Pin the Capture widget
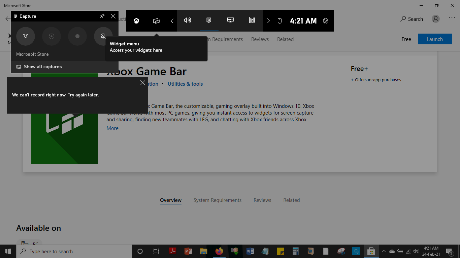The image size is (460, 258). point(102,16)
